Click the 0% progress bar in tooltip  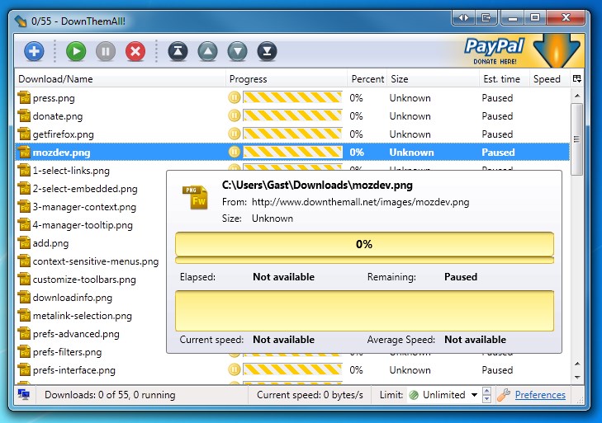click(364, 244)
